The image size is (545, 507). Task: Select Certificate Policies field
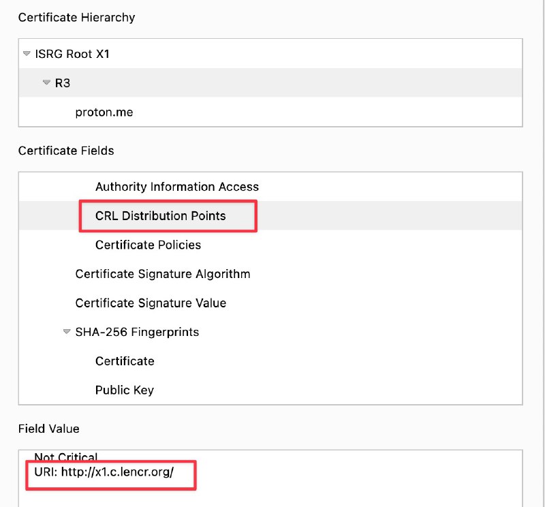148,245
